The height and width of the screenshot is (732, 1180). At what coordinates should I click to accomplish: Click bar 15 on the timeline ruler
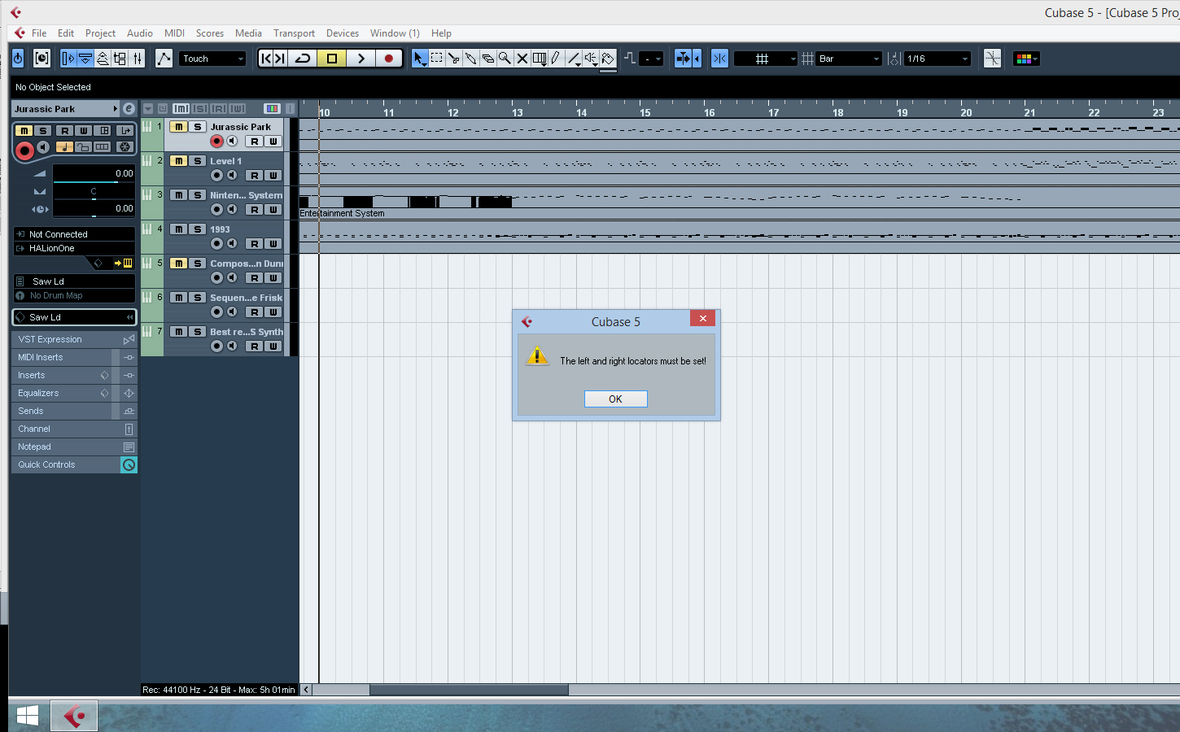645,112
